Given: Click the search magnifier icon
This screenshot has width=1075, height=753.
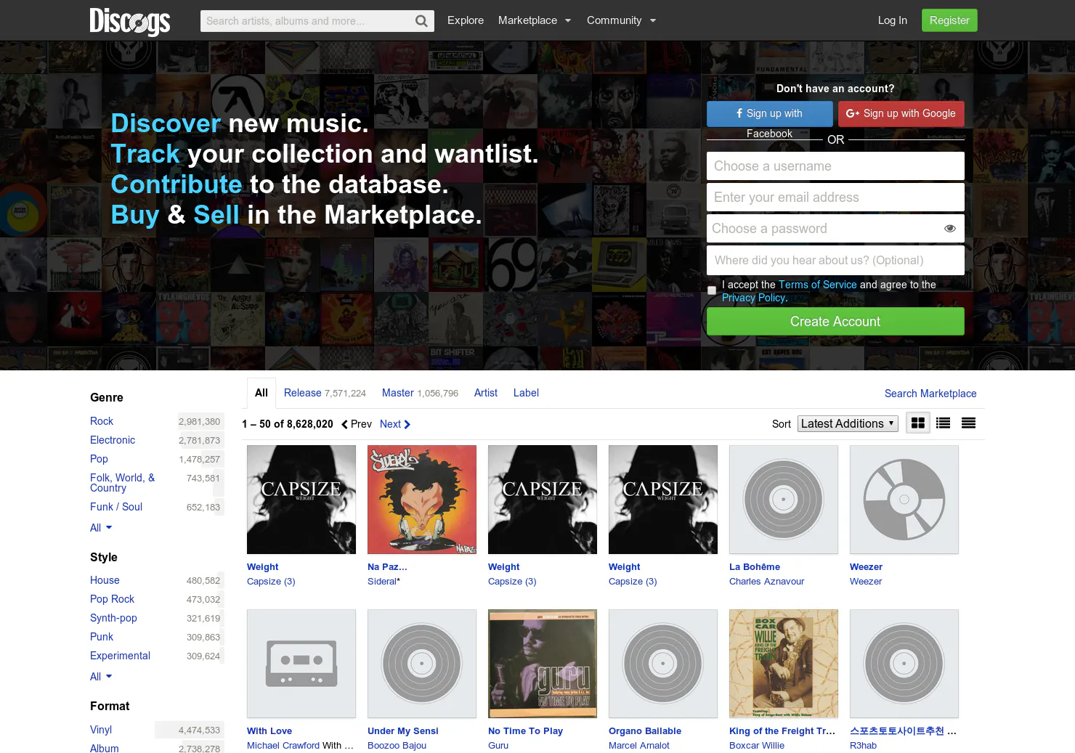Looking at the screenshot, I should coord(421,21).
